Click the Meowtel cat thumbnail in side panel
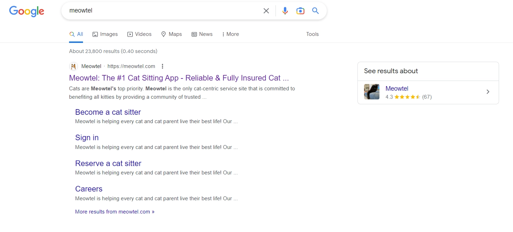Image resolution: width=513 pixels, height=232 pixels. (x=372, y=92)
